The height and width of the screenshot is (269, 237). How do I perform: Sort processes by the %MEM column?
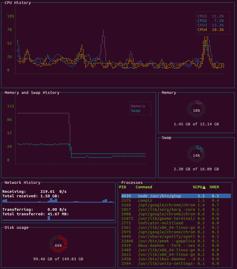[214, 187]
